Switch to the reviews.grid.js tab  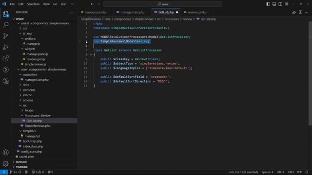pos(197,12)
